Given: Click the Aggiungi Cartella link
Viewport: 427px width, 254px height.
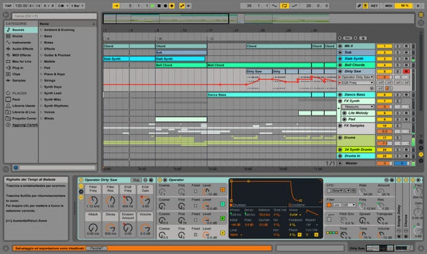Looking at the screenshot, I should coord(24,124).
